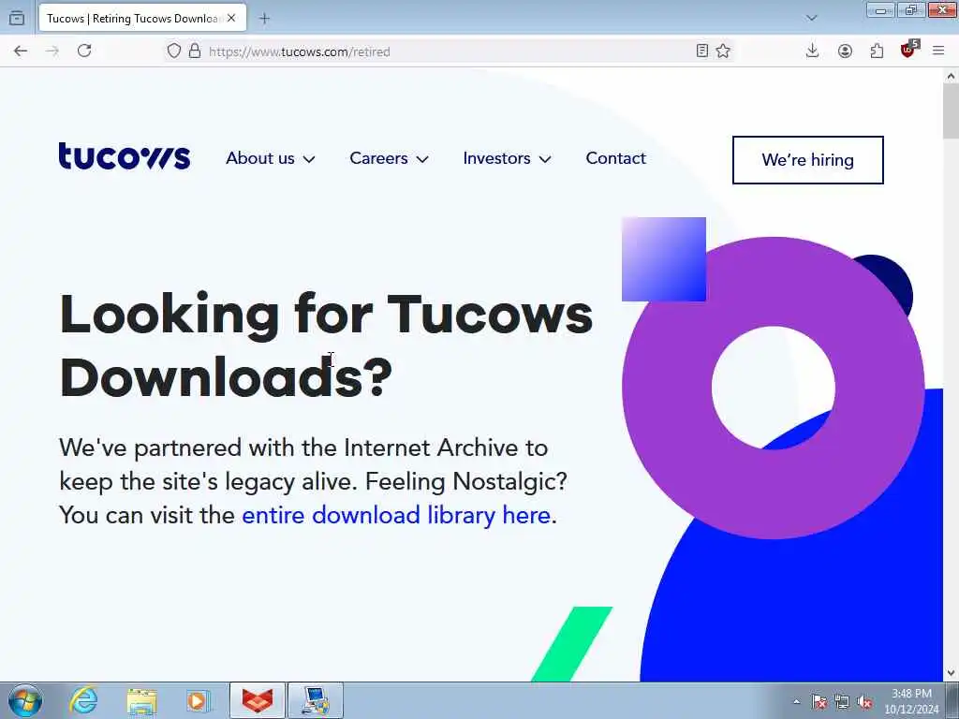Click the Looking for Tucows Downloads heading
Screen dimensions: 959x719
[x=326, y=345]
